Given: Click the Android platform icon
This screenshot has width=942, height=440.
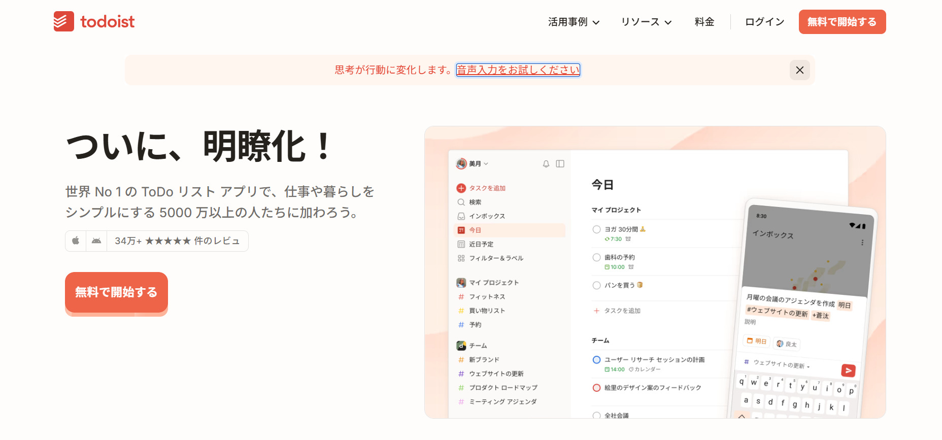Looking at the screenshot, I should tap(96, 241).
